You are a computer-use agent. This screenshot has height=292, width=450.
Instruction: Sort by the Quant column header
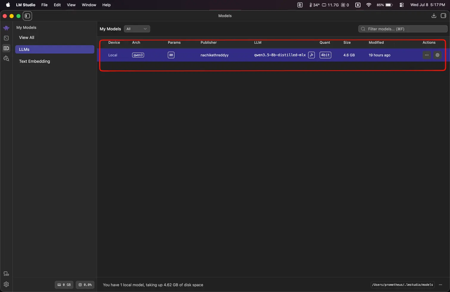[x=325, y=43]
